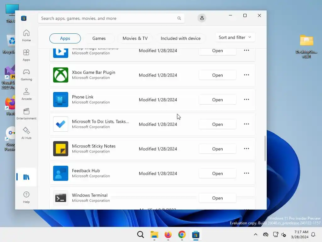Screen dimensions: 322x242
Task: Open Microsoft Sticky Notes with Open button
Action: 218,149
